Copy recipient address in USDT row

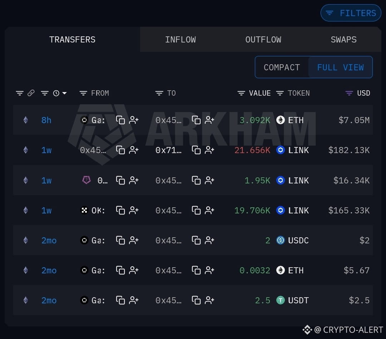point(196,300)
